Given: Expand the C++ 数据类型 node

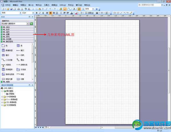Looking at the screenshot, I should (x=2, y=99).
